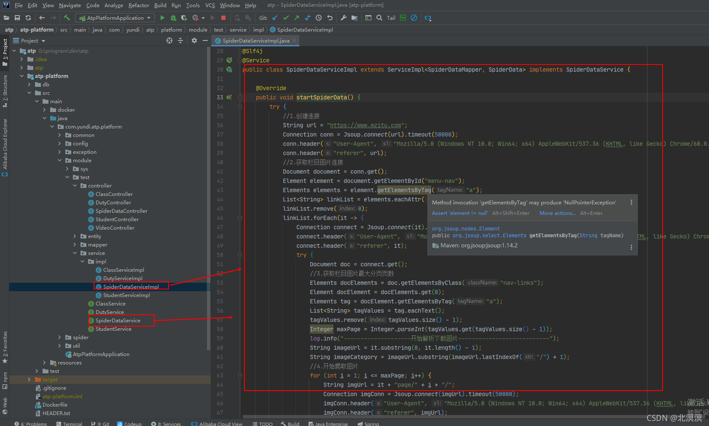Click the Git commit checkmark icon
This screenshot has width=709, height=426.
pos(286,18)
